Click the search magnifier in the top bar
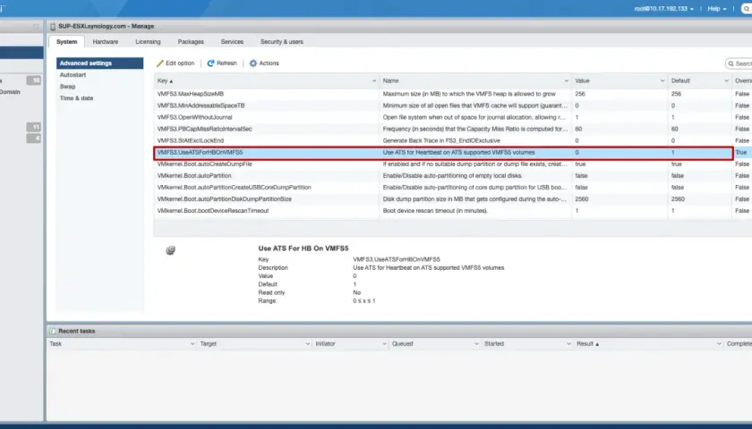752x429 pixels. click(x=748, y=9)
